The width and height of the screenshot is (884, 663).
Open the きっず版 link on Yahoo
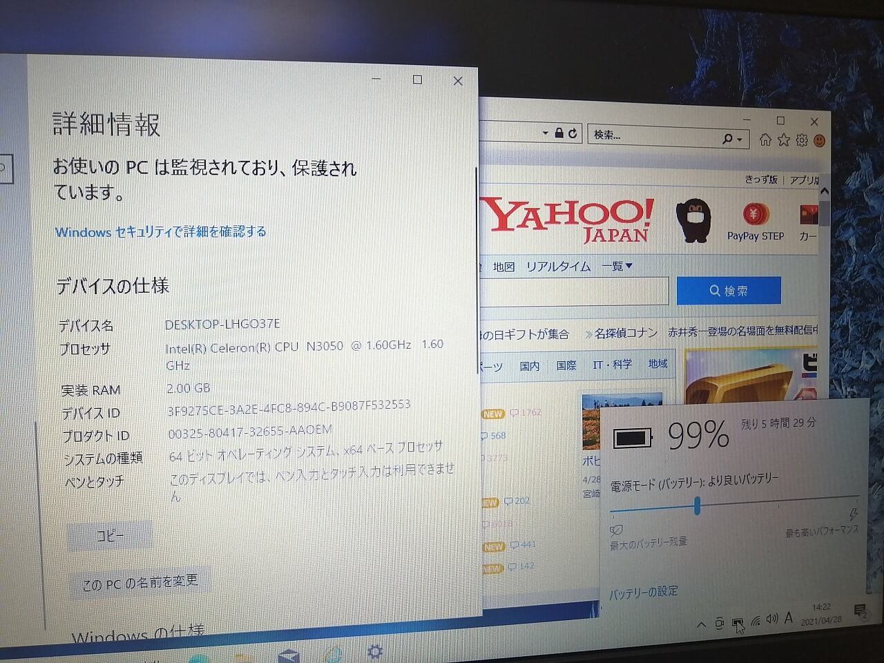coord(761,180)
